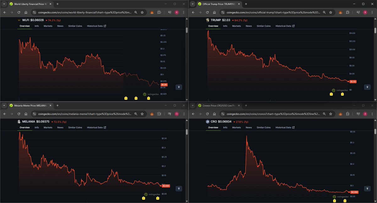The image size is (377, 203).
Task: Click the vertical scrollbar of the WLFI window
Action: (x=187, y=30)
